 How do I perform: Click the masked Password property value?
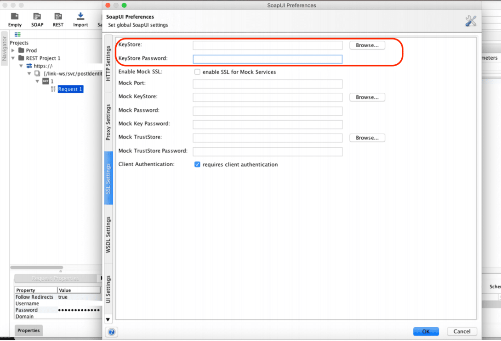(79, 310)
